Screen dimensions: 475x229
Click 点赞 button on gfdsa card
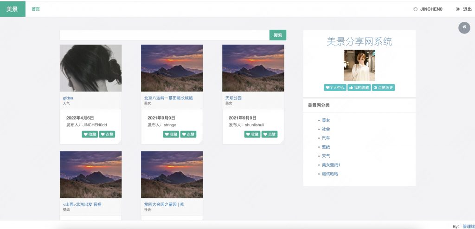pyautogui.click(x=107, y=134)
